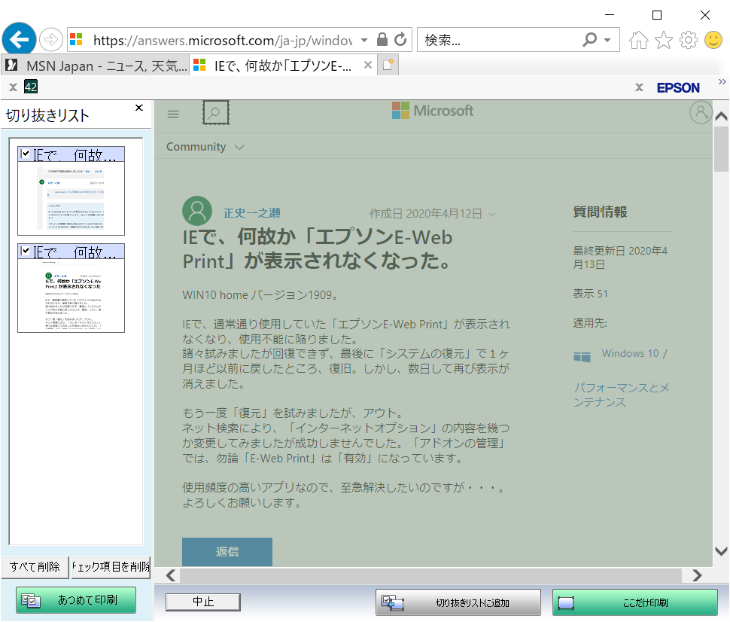This screenshot has height=622, width=730.
Task: Click the 返信 reply button
Action: [x=227, y=552]
